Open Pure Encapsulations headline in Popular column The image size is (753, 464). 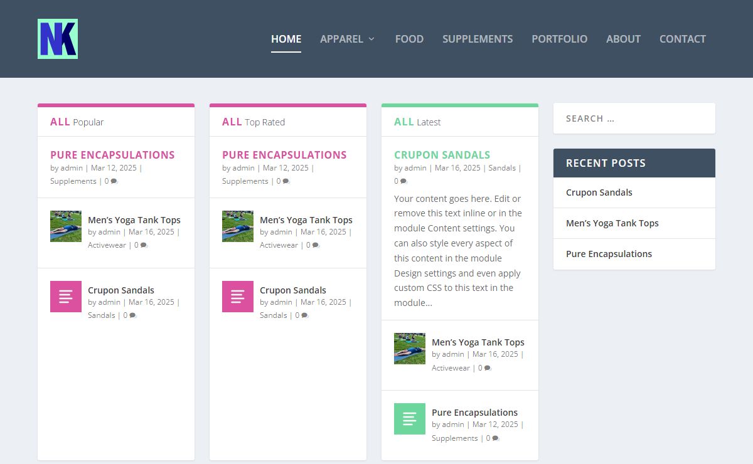coord(112,155)
